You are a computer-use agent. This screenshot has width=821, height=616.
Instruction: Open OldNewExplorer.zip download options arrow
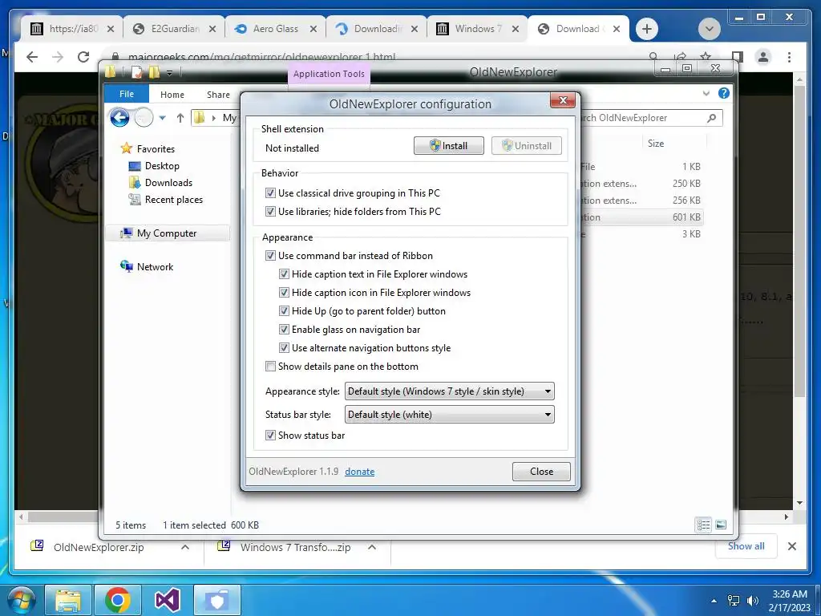(185, 547)
